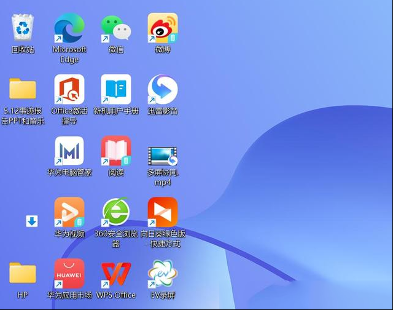This screenshot has width=393, height=310.
Task: Select the 5.12事迹报告PPT和音乐 folder
Action: [23, 89]
